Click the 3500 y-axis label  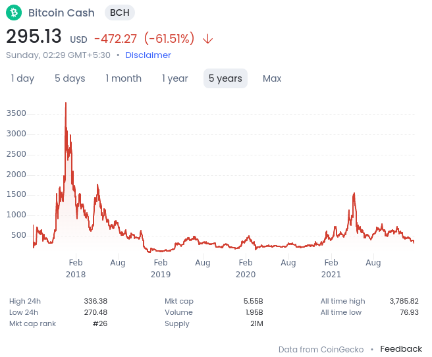[x=16, y=113]
